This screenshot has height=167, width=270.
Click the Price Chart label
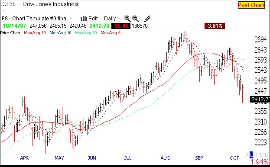[x=10, y=32]
